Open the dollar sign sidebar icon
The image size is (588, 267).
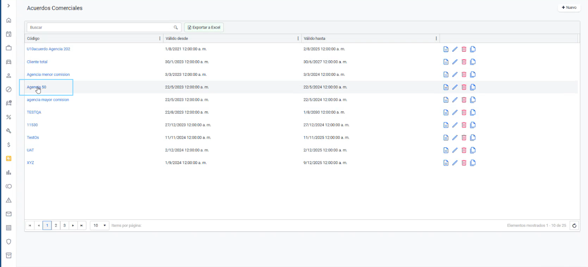9,145
